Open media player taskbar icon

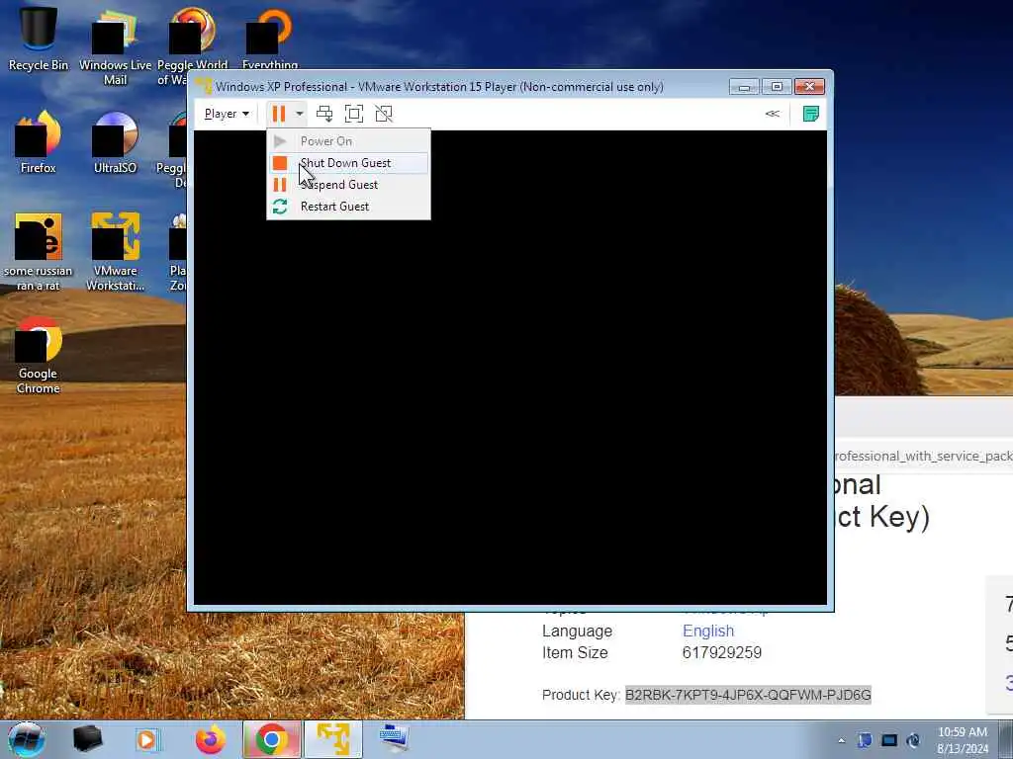146,739
